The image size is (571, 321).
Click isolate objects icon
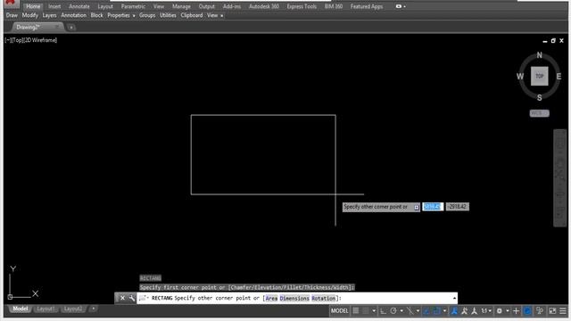pyautogui.click(x=539, y=311)
